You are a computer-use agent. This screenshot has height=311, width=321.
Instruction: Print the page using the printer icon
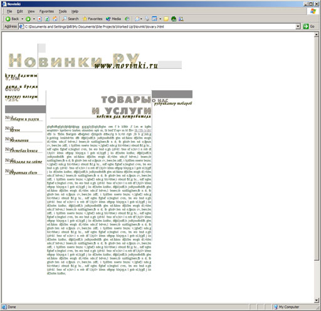(x=147, y=19)
